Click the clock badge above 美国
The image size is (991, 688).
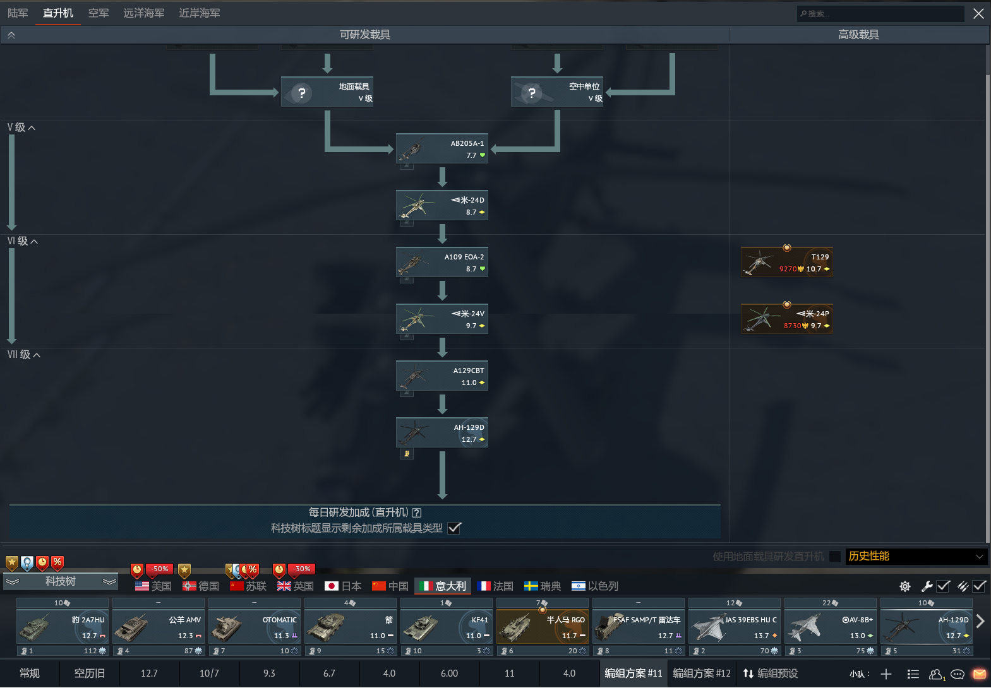(137, 571)
